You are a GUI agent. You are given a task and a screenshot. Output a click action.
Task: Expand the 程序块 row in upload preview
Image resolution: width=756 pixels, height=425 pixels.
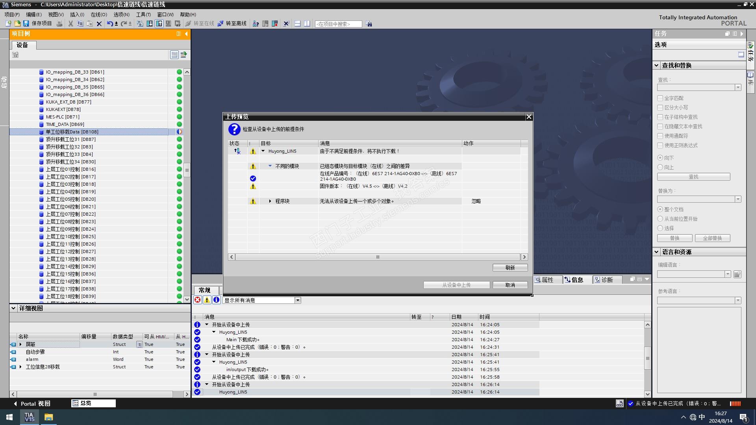pos(270,201)
